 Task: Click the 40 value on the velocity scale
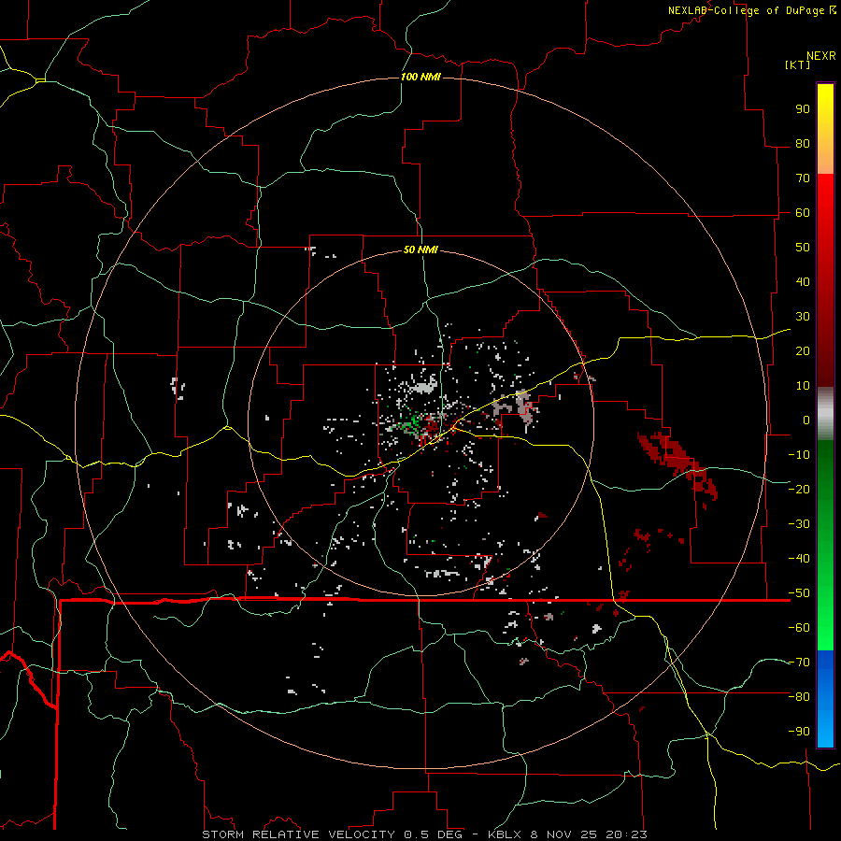click(803, 282)
